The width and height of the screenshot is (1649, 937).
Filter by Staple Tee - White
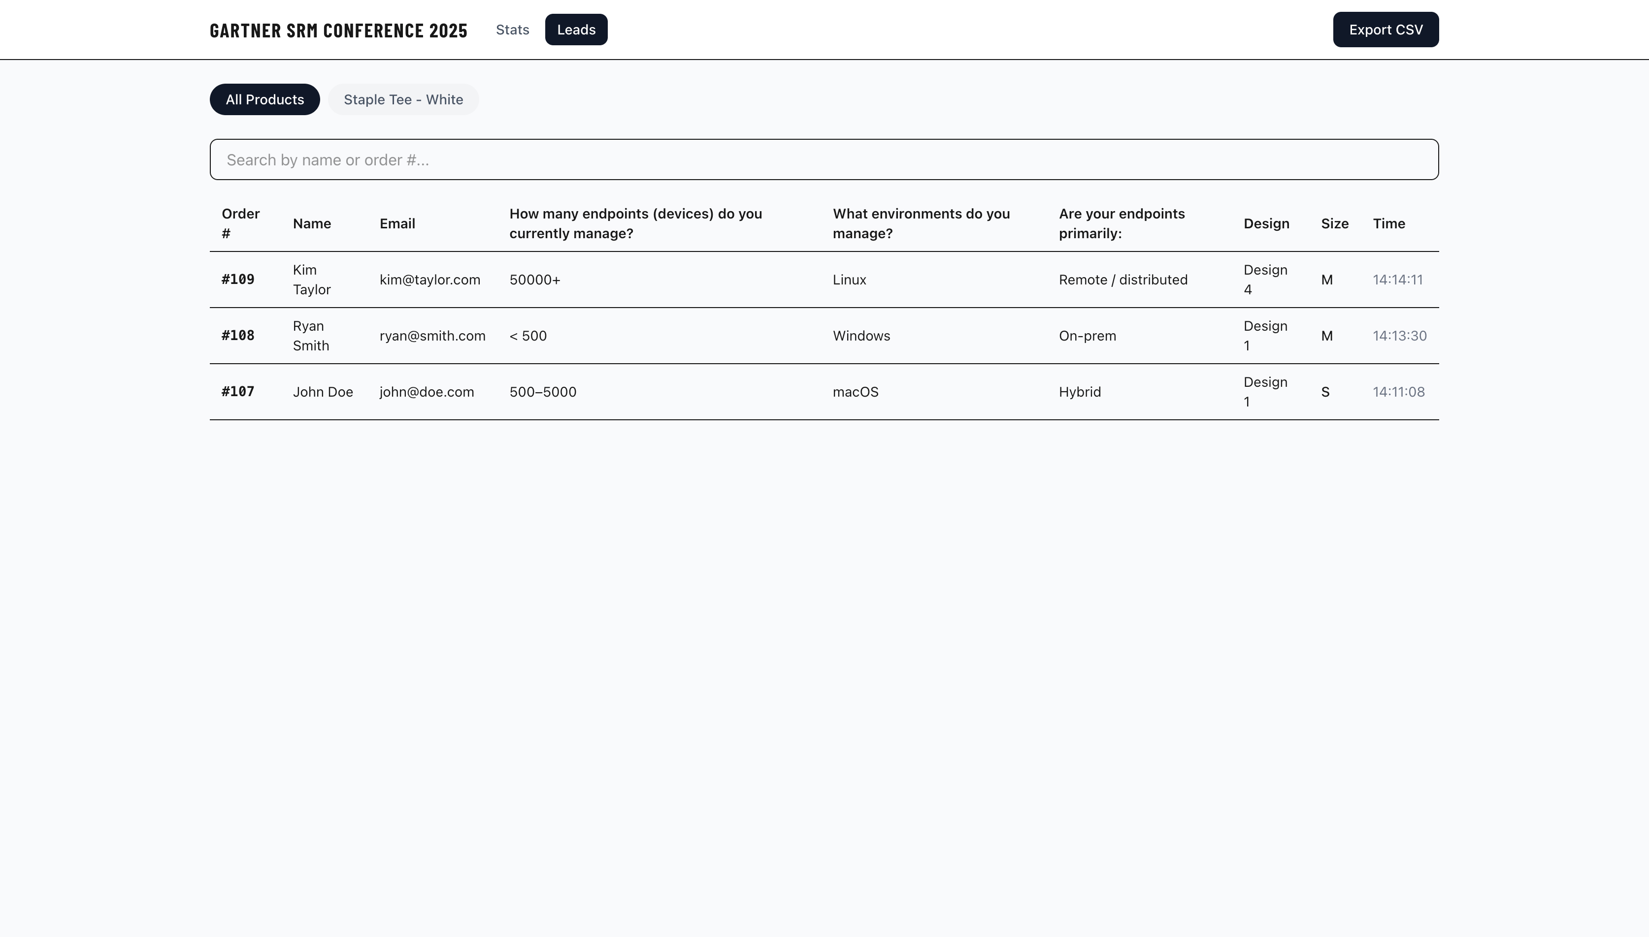403,100
